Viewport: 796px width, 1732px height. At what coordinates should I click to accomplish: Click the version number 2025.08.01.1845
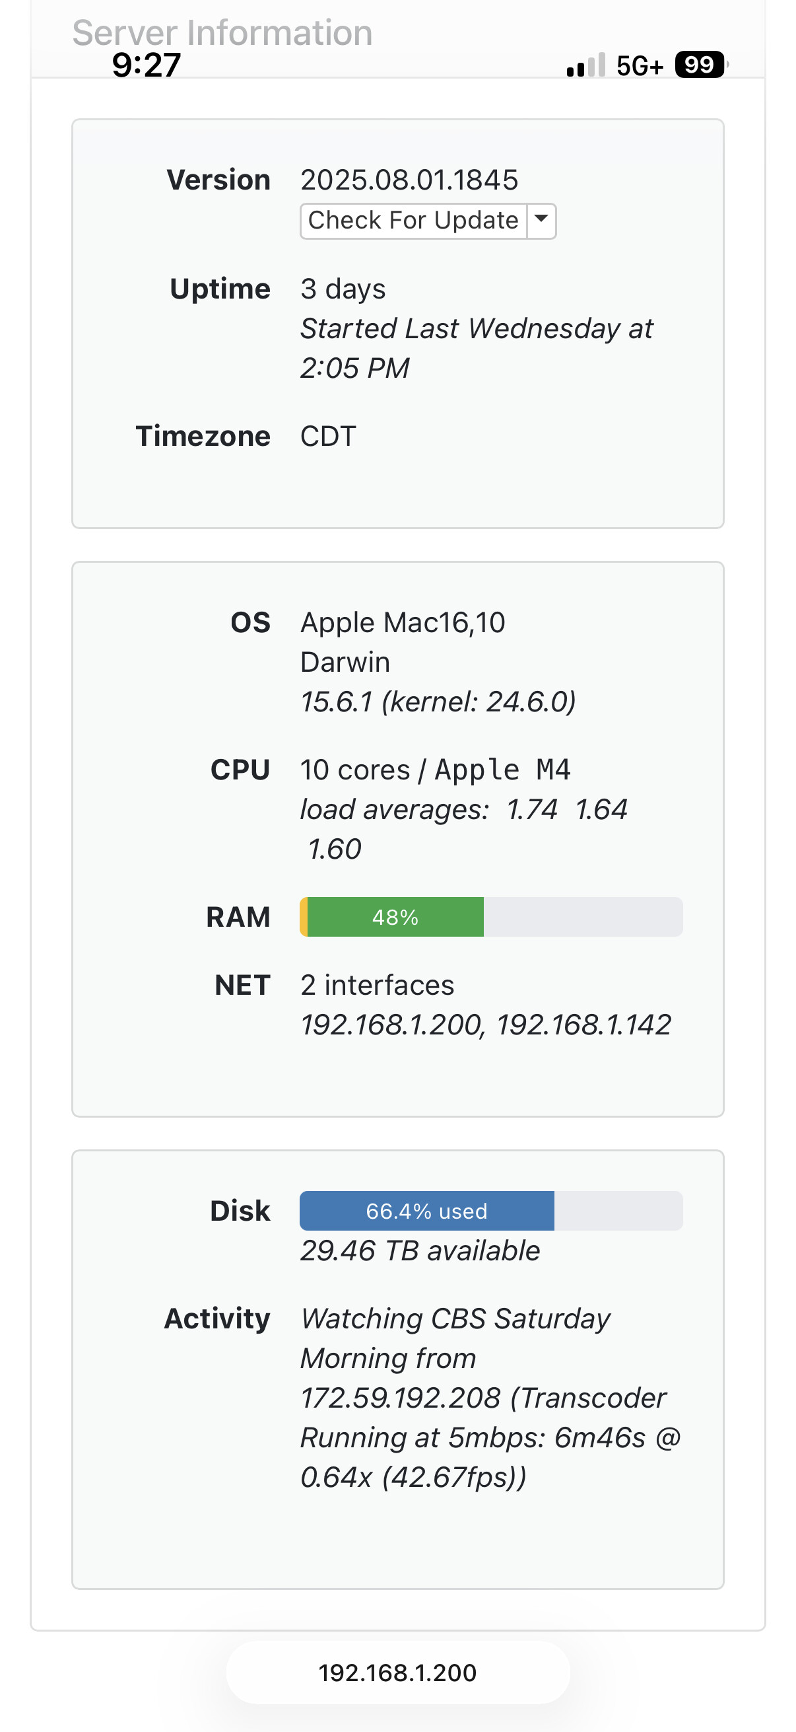click(409, 180)
